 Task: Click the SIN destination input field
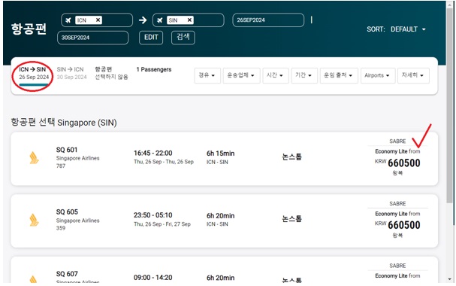click(x=188, y=20)
